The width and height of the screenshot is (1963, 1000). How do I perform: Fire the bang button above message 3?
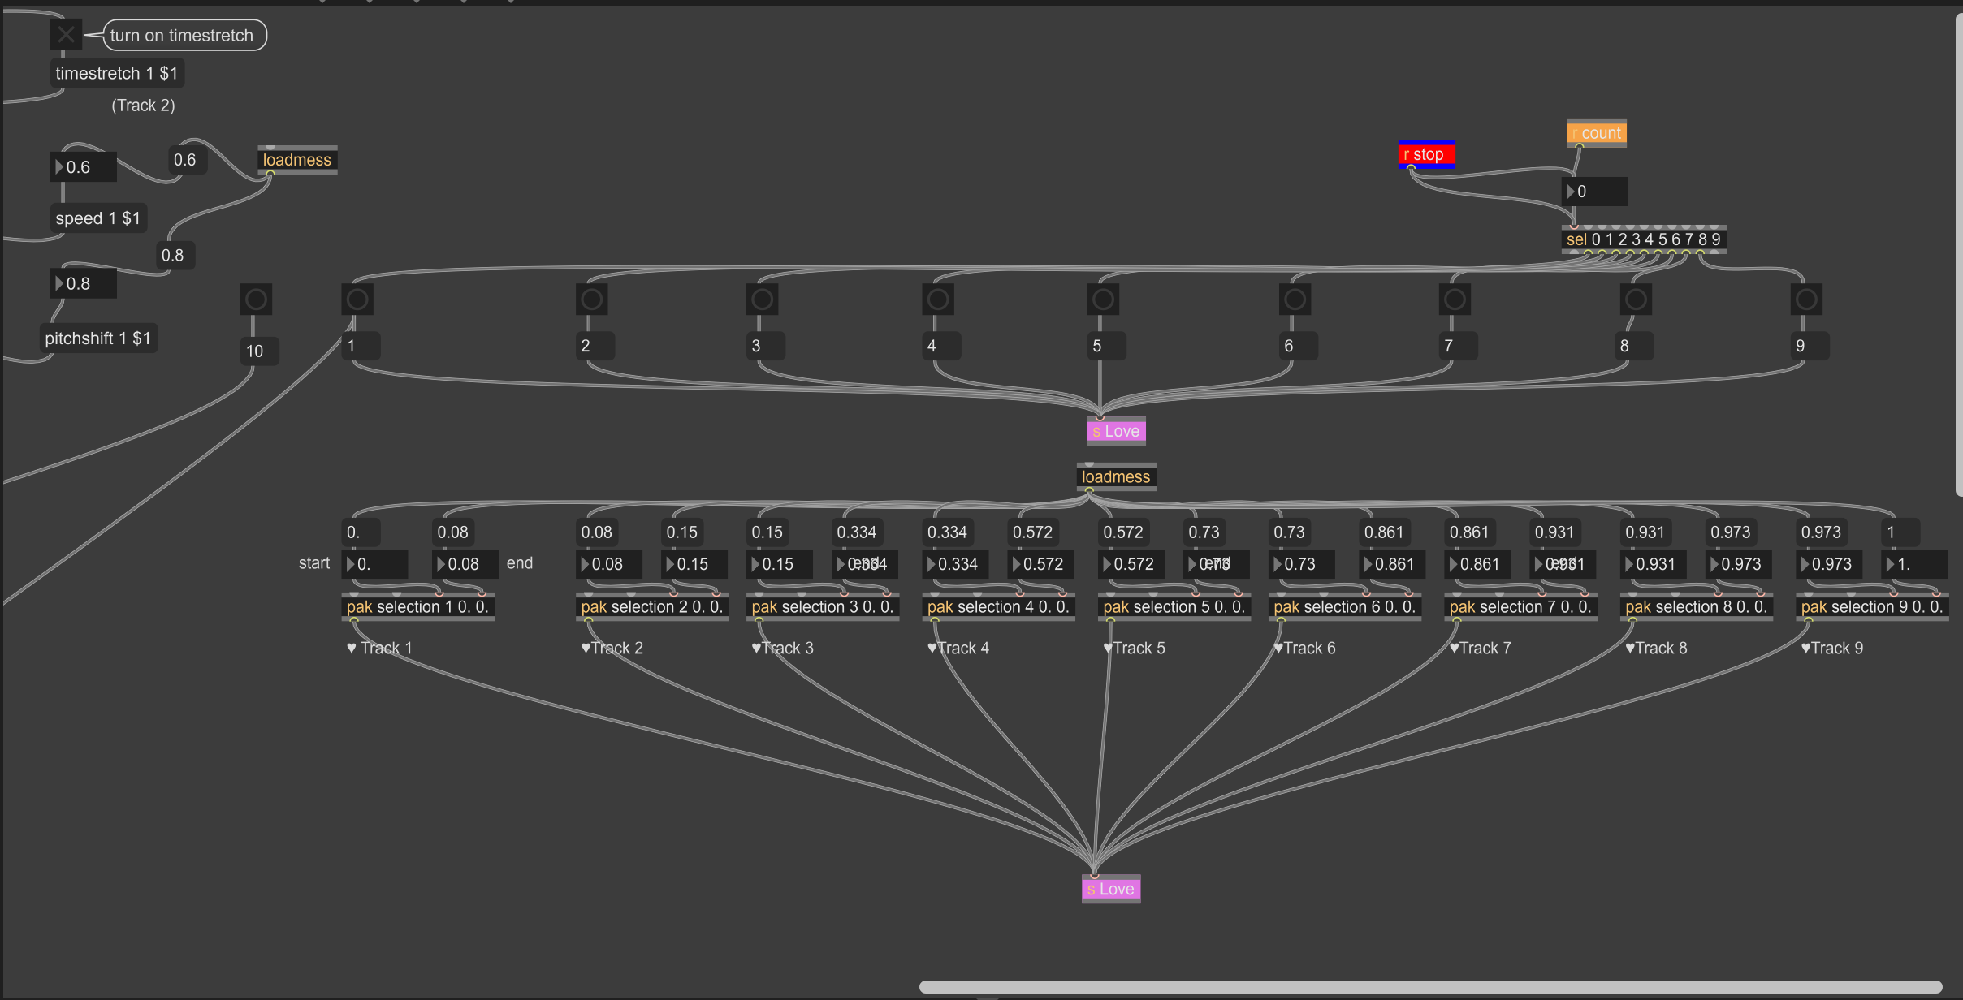[x=762, y=300]
